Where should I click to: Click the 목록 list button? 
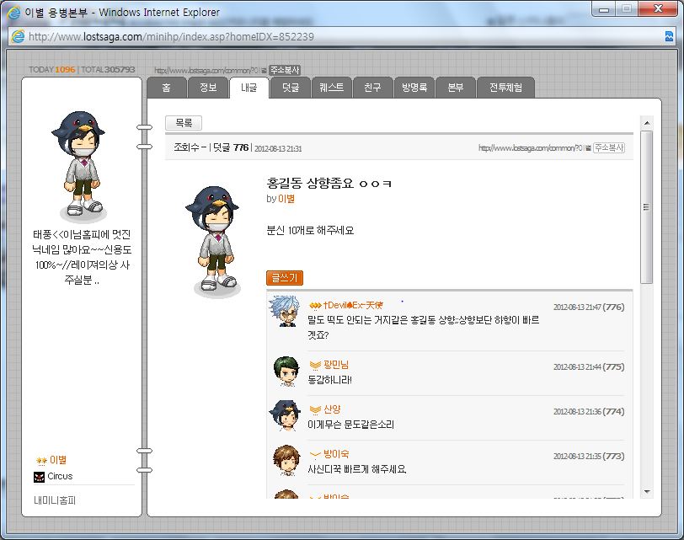click(x=184, y=123)
